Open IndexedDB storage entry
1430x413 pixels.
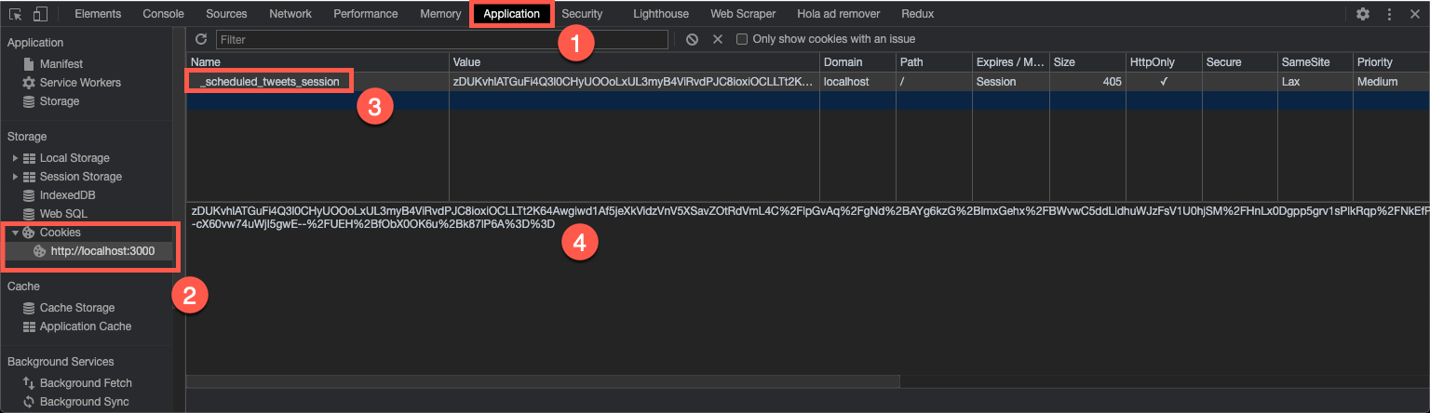point(67,195)
